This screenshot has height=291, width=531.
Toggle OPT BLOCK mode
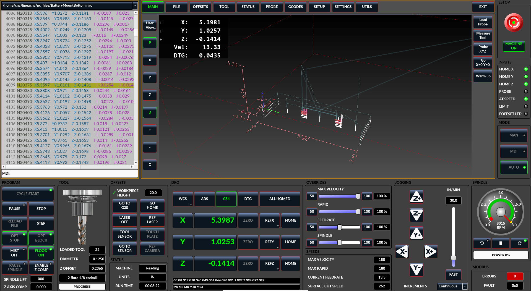41,238
